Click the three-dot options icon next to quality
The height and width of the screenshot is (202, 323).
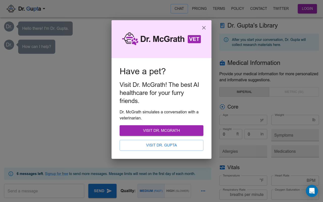click(203, 191)
